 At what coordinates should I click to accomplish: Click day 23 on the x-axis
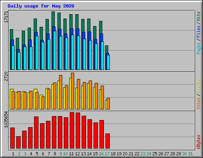pos(143,154)
